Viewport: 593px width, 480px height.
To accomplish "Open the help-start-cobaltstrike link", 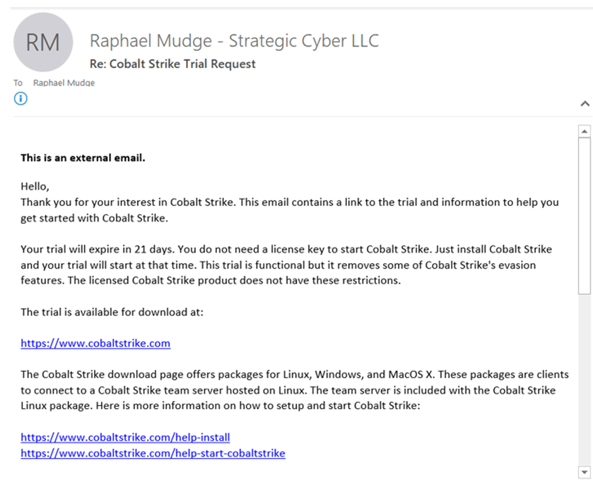I will tap(153, 453).
